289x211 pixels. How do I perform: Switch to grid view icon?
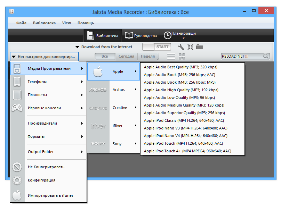[182, 56]
